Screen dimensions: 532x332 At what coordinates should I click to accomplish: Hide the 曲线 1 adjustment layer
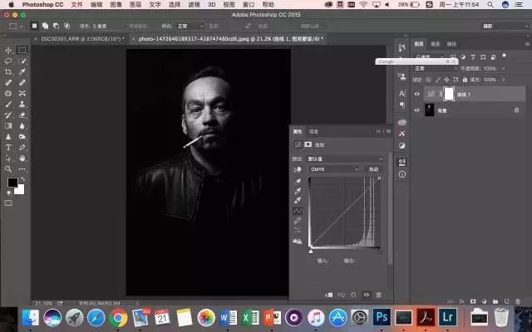tap(417, 95)
